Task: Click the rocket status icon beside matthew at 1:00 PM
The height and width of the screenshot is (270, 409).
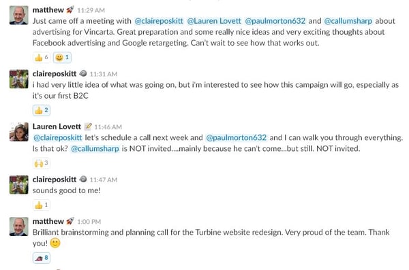Action: pos(70,221)
